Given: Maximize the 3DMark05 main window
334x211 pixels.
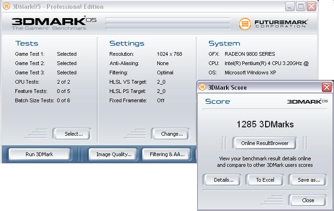Looking at the screenshot, I should [301, 6].
